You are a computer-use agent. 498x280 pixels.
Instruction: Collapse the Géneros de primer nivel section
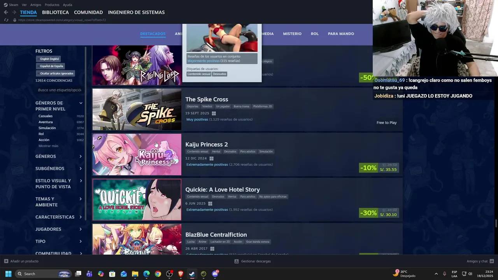click(81, 103)
